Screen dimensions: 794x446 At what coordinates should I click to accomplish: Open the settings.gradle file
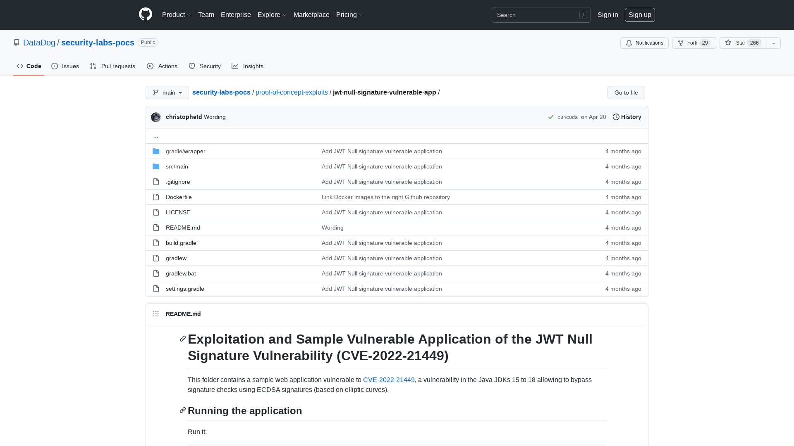pos(185,289)
